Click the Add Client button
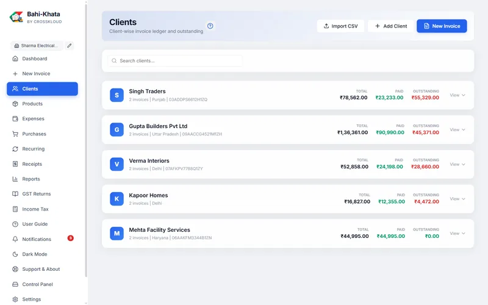The image size is (488, 305). click(390, 26)
